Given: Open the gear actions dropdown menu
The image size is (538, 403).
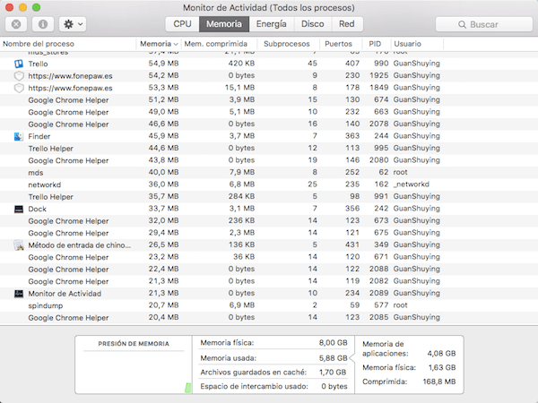Looking at the screenshot, I should coord(73,24).
